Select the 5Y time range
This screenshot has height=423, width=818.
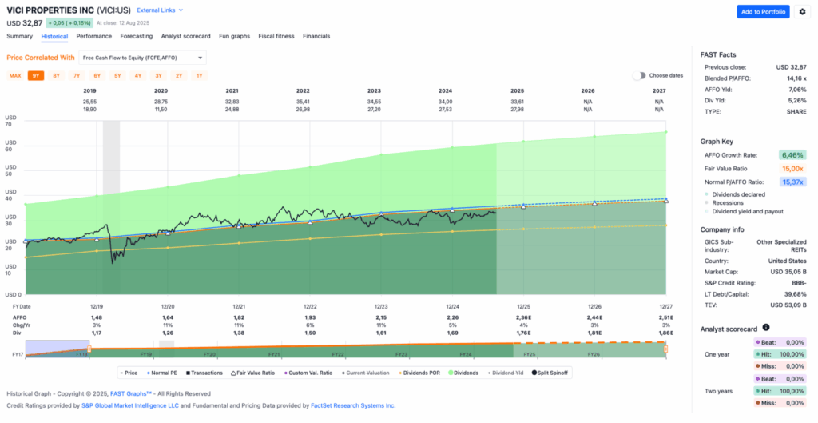point(117,76)
